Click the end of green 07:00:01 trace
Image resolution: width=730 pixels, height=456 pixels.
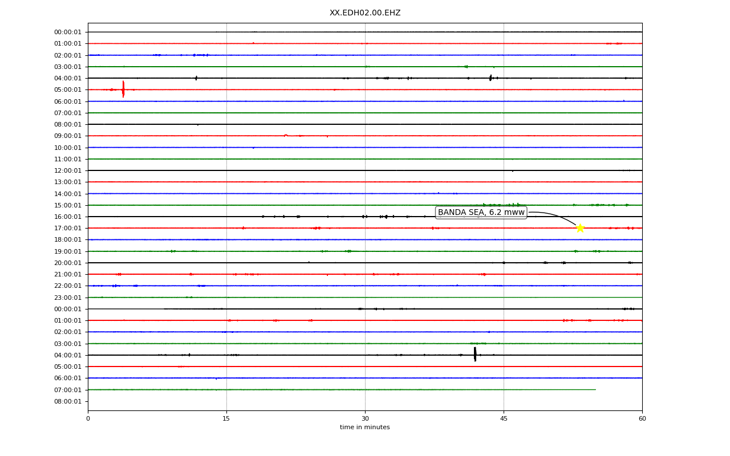(595, 389)
